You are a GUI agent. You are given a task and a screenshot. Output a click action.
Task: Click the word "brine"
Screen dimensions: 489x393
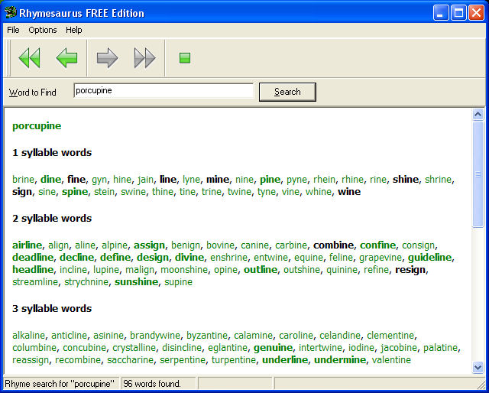tap(23, 180)
